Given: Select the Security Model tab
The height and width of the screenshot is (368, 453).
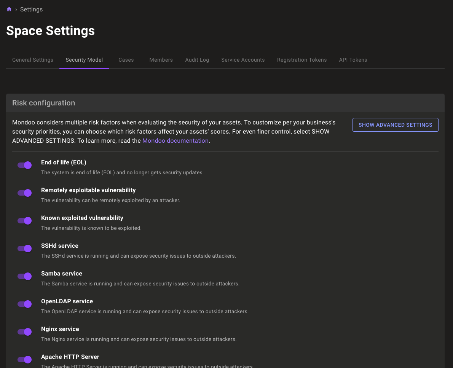Looking at the screenshot, I should tap(84, 60).
